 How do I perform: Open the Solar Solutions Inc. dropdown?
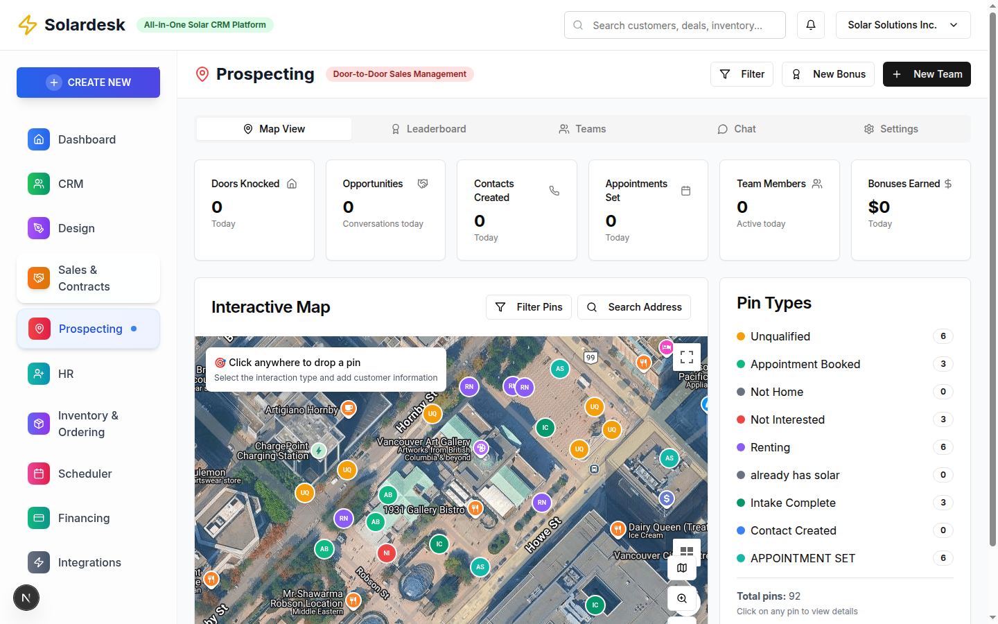click(x=903, y=24)
